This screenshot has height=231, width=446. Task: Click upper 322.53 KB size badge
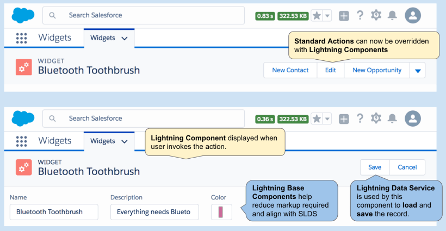(293, 16)
